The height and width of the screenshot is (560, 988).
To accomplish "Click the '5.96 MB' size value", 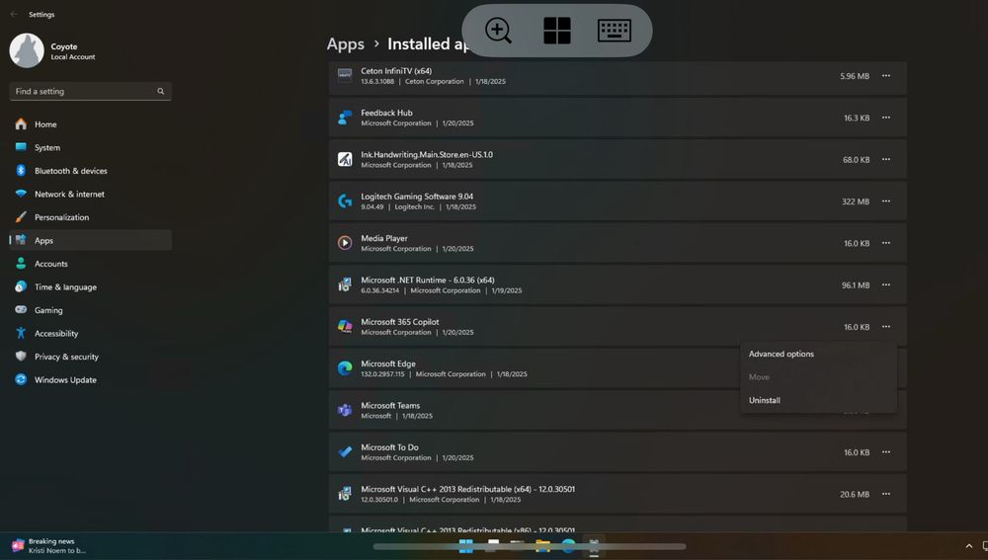I will (855, 76).
